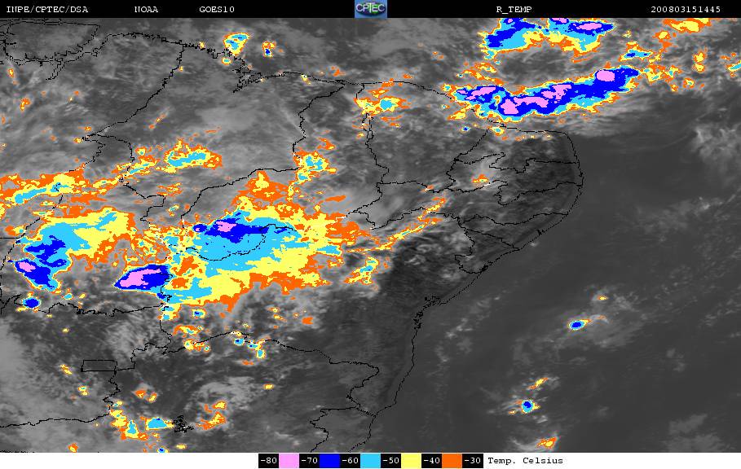Click the dark blue -70 legend swatch
741x469 pixels.
(329, 461)
